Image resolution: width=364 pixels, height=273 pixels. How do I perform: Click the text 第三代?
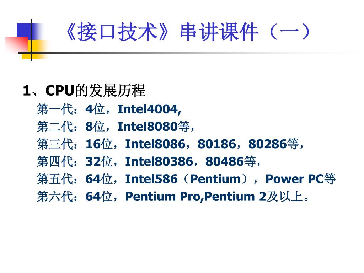click(55, 144)
